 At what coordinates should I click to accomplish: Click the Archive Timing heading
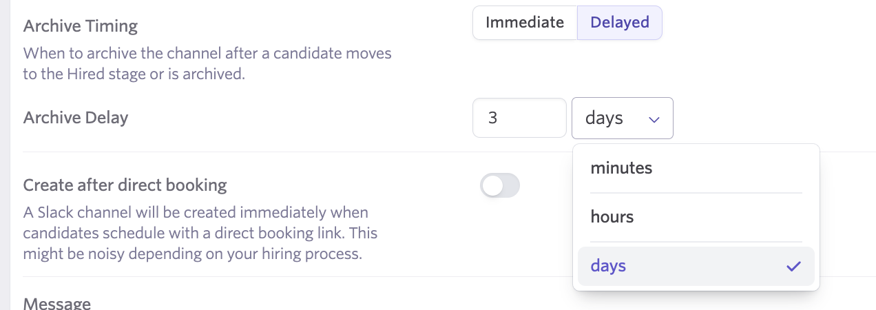(x=81, y=27)
